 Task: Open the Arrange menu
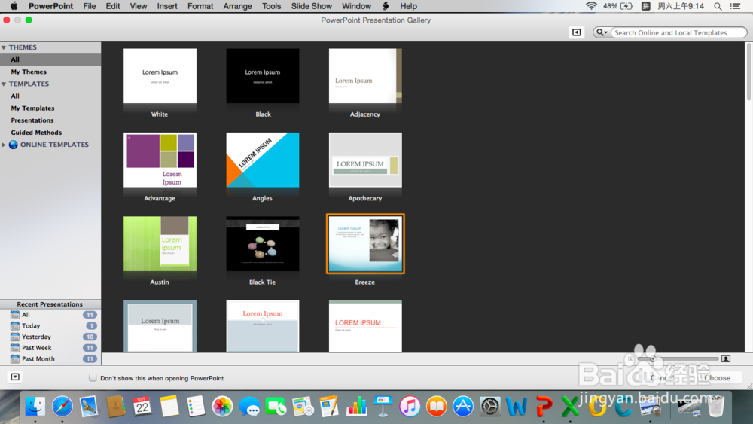click(x=237, y=6)
